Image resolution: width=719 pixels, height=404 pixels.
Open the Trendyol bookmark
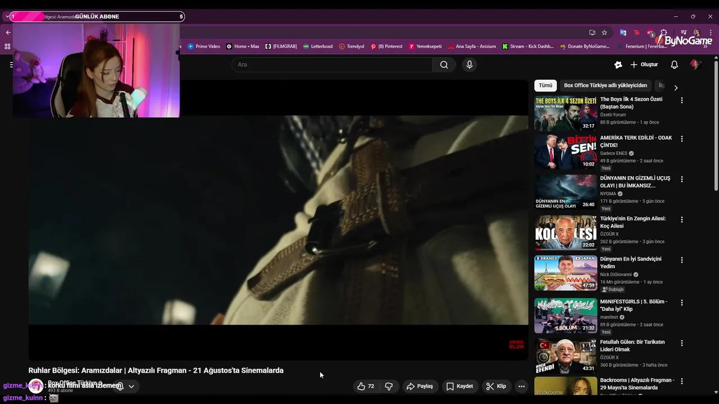click(x=352, y=47)
